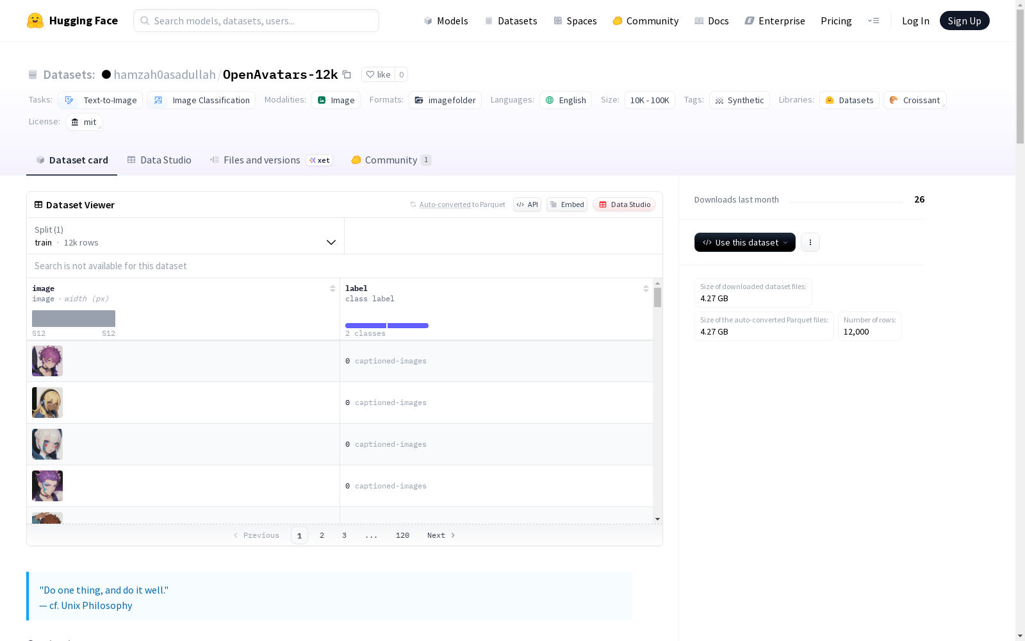Switch to the Dataset card tab
Screen dimensions: 1025x641
[72, 160]
